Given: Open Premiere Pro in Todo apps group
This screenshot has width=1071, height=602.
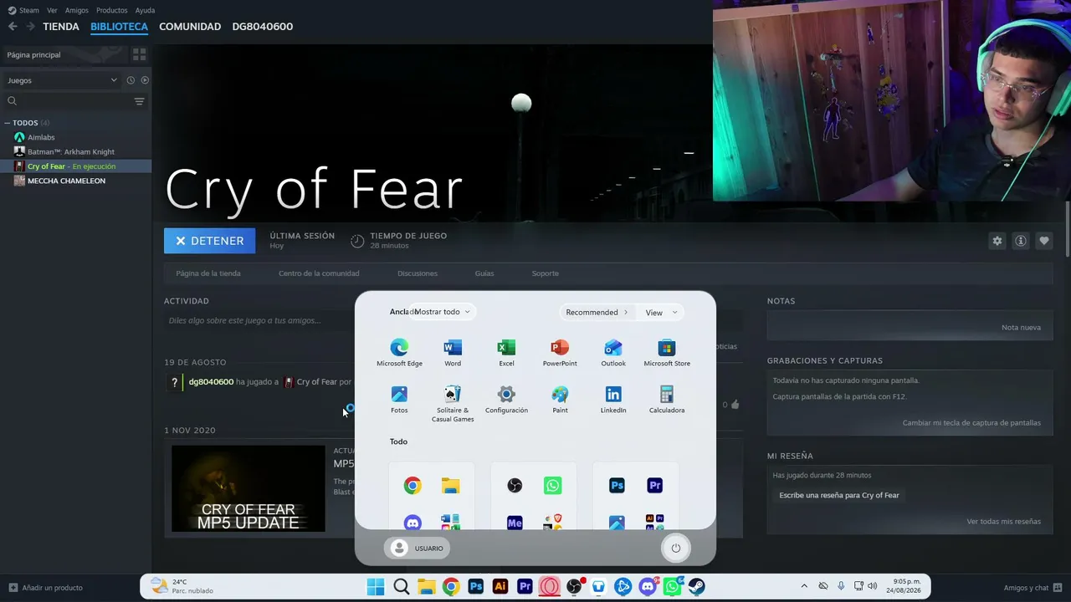Looking at the screenshot, I should 654,486.
